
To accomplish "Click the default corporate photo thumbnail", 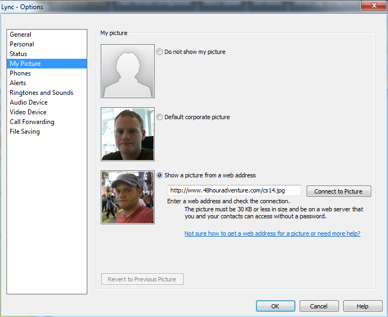I will coord(128,134).
